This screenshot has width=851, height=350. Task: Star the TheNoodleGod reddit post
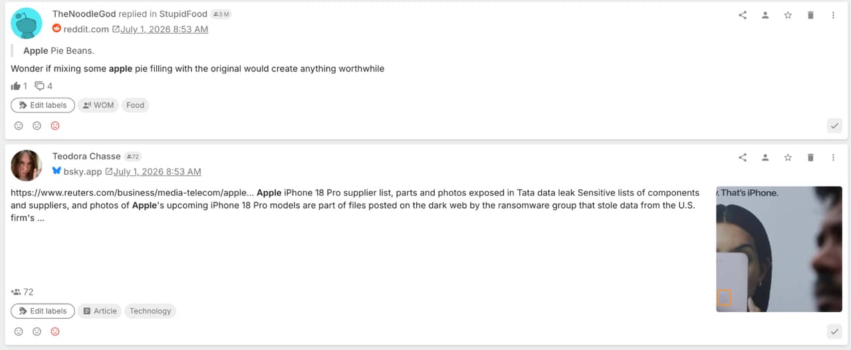pyautogui.click(x=788, y=15)
